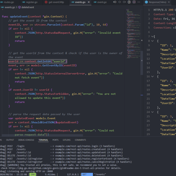The image size is (176, 176).
Task: Click the editor horizontal scrollbar
Action: point(42,135)
